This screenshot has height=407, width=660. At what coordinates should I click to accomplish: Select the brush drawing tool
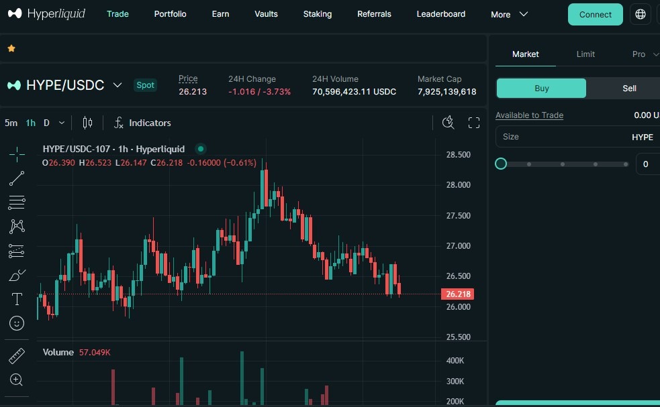[17, 275]
